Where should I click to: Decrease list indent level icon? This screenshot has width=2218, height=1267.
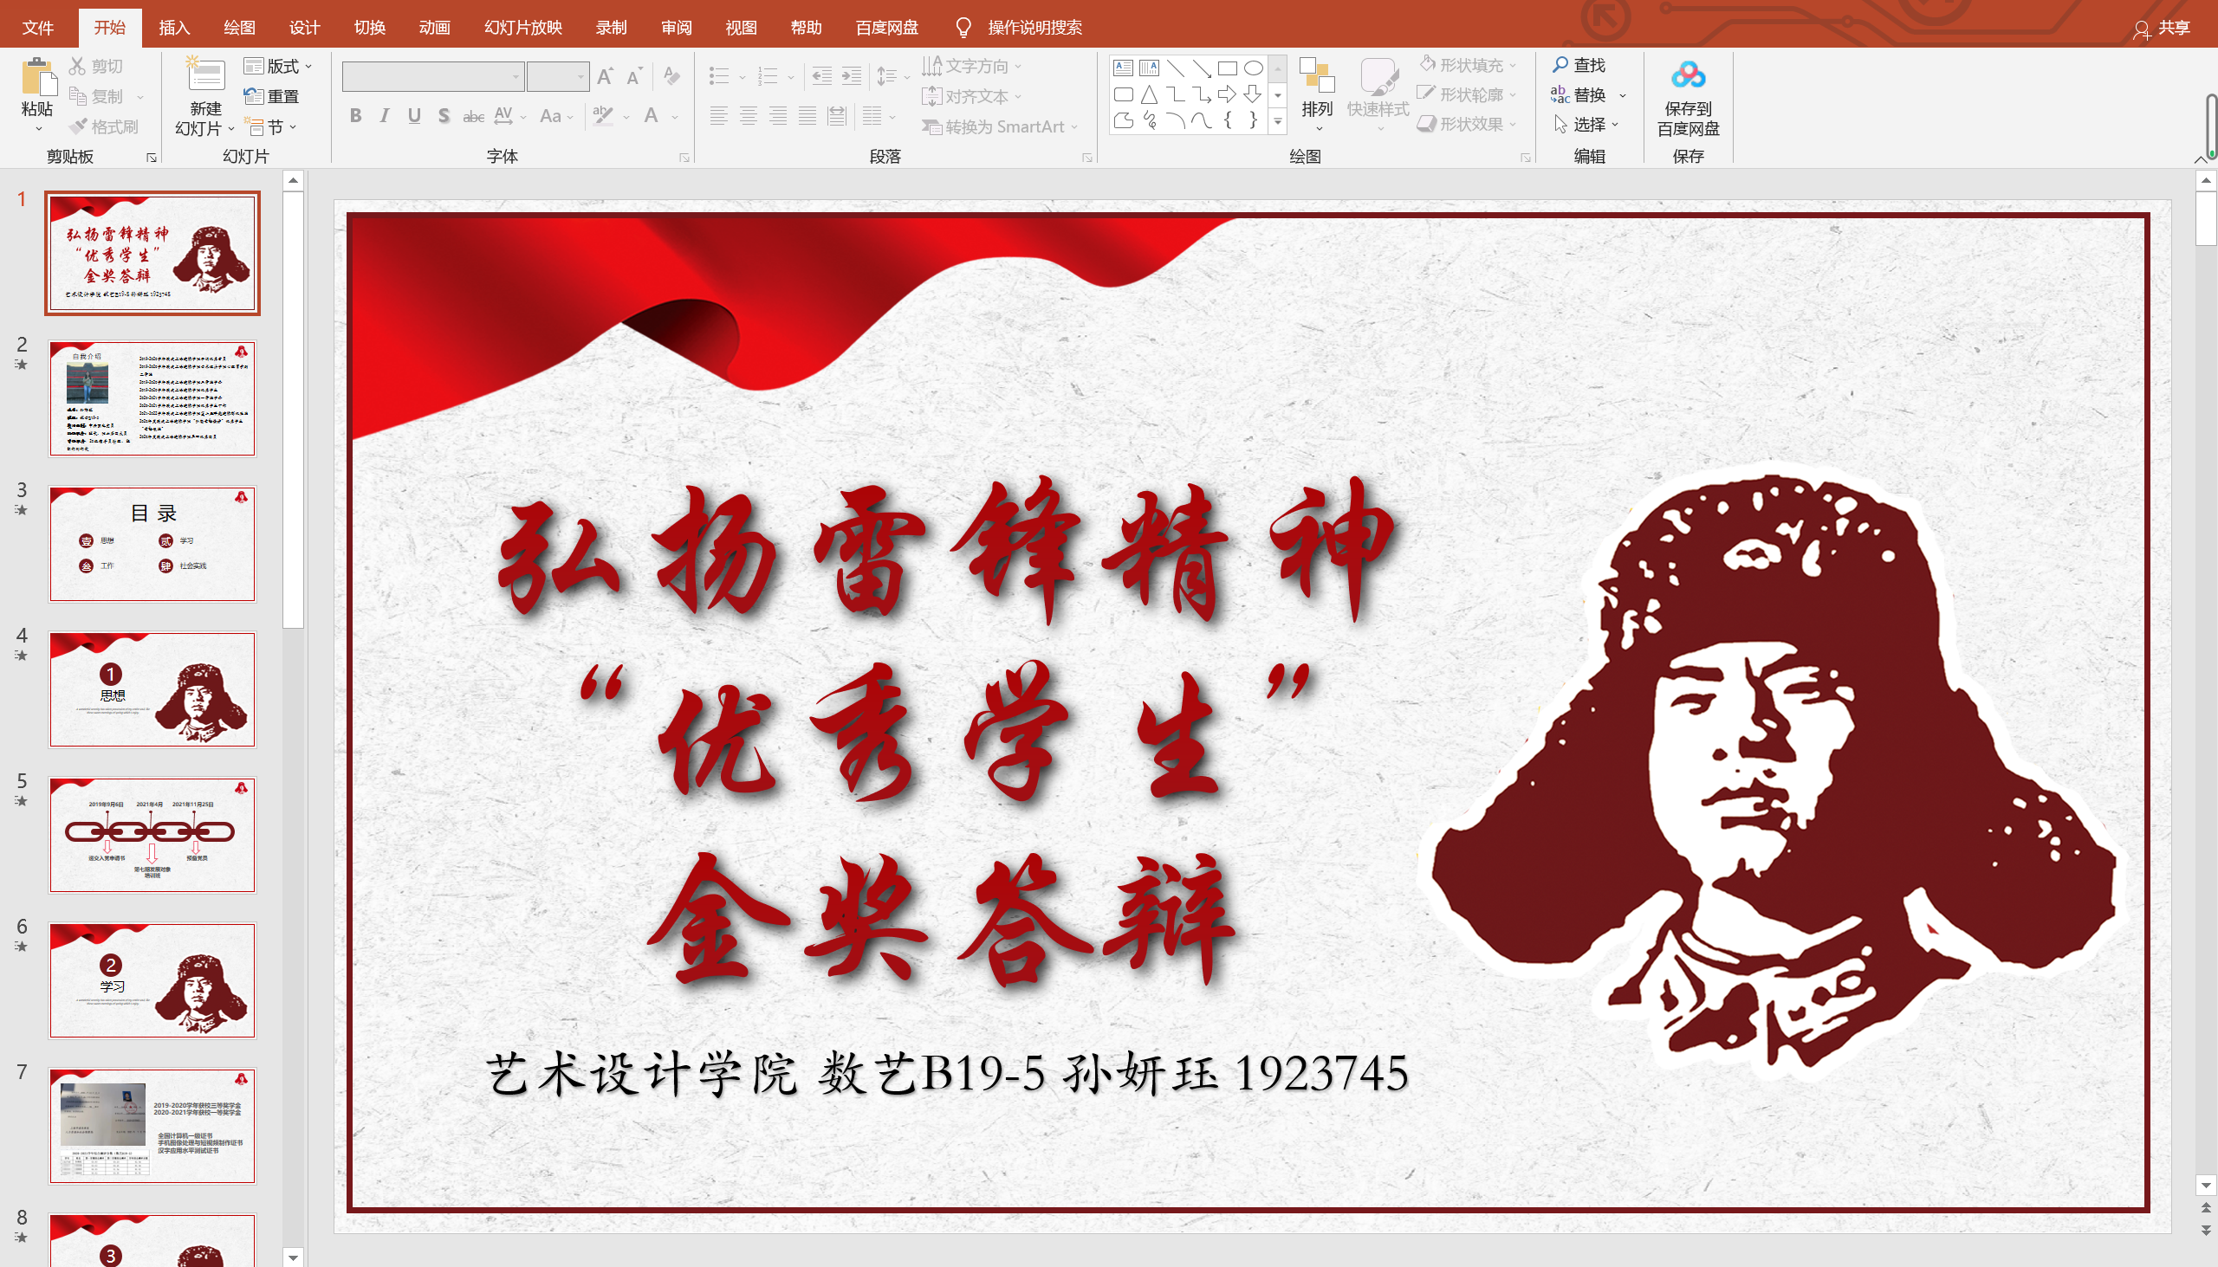coord(820,76)
